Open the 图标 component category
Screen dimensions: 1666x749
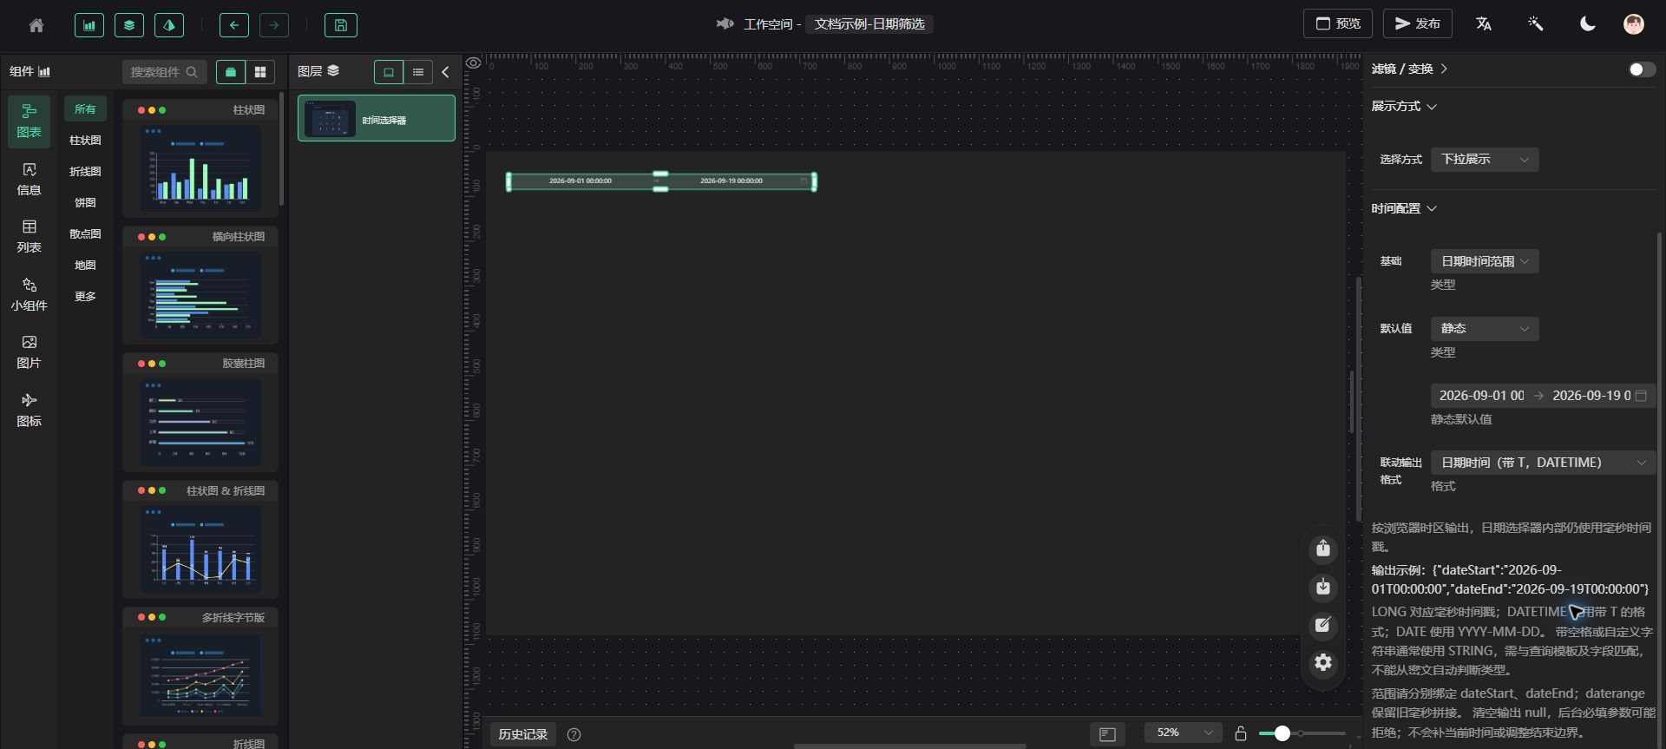[30, 410]
